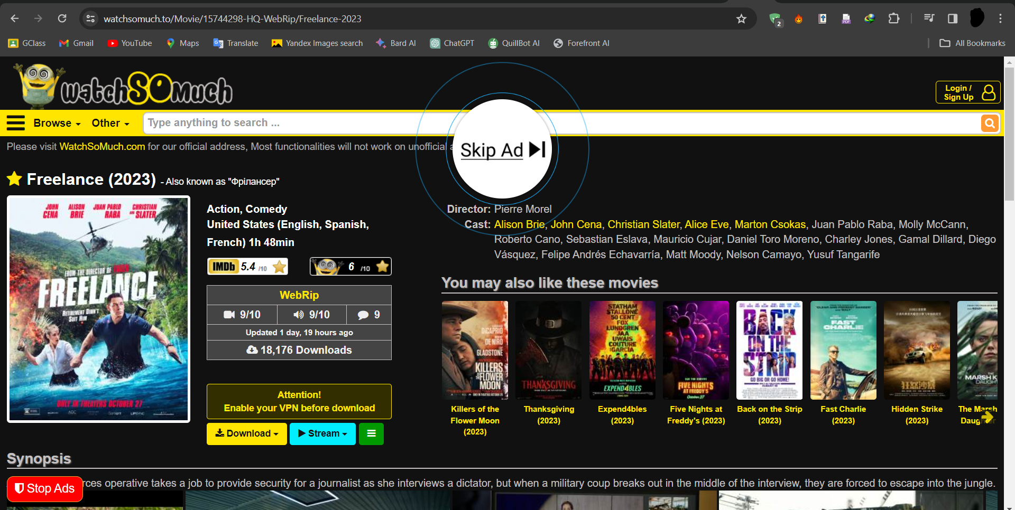Click the yellow favorite star beside Freelance title
The image size is (1015, 510).
click(x=14, y=179)
